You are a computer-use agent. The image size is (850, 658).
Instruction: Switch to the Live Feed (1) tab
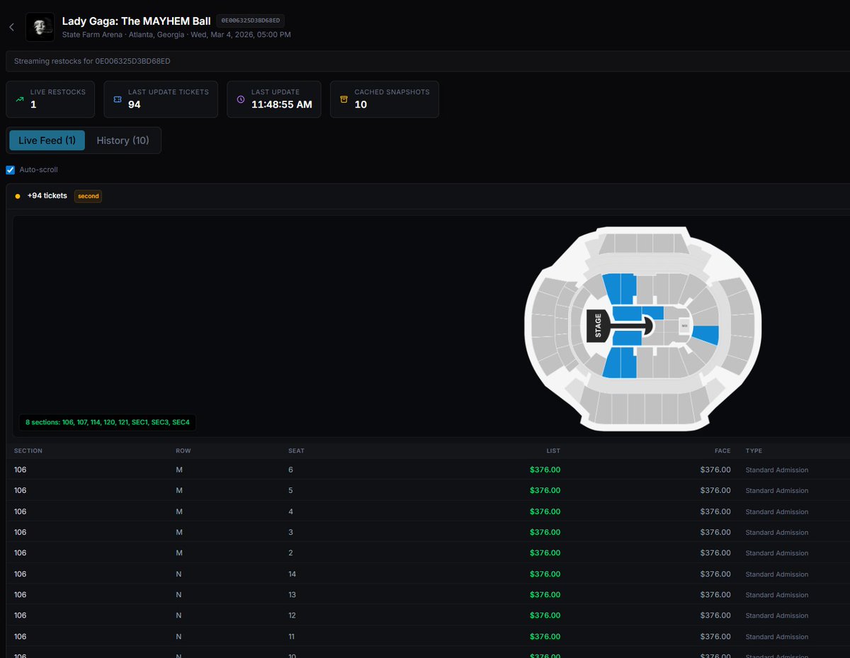(47, 140)
